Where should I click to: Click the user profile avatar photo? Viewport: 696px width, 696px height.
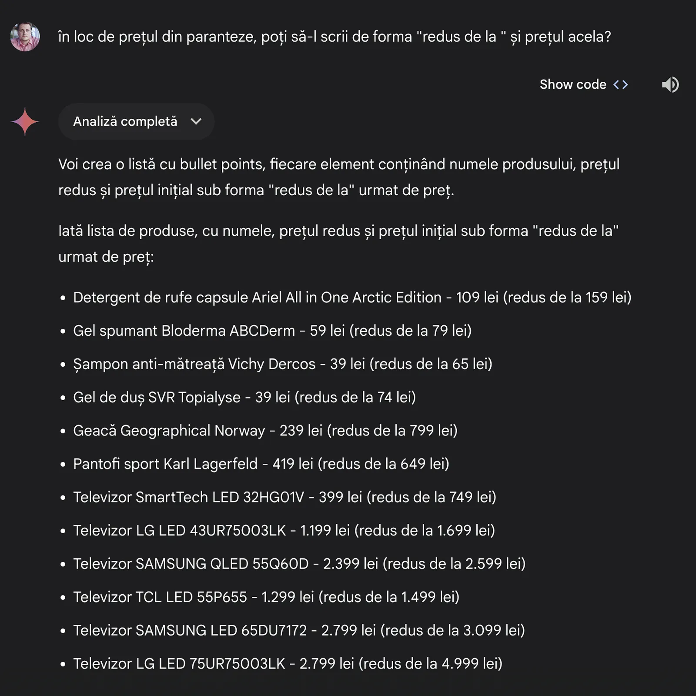[25, 37]
